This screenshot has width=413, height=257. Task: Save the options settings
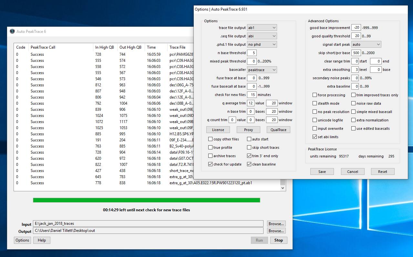click(322, 172)
